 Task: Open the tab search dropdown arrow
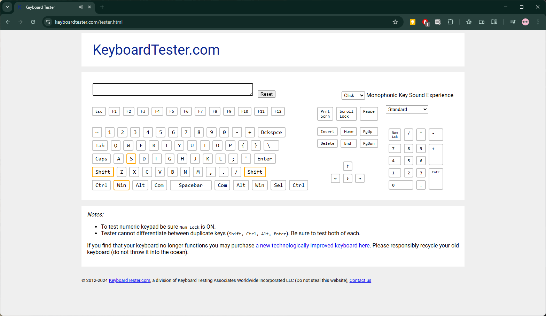7,7
